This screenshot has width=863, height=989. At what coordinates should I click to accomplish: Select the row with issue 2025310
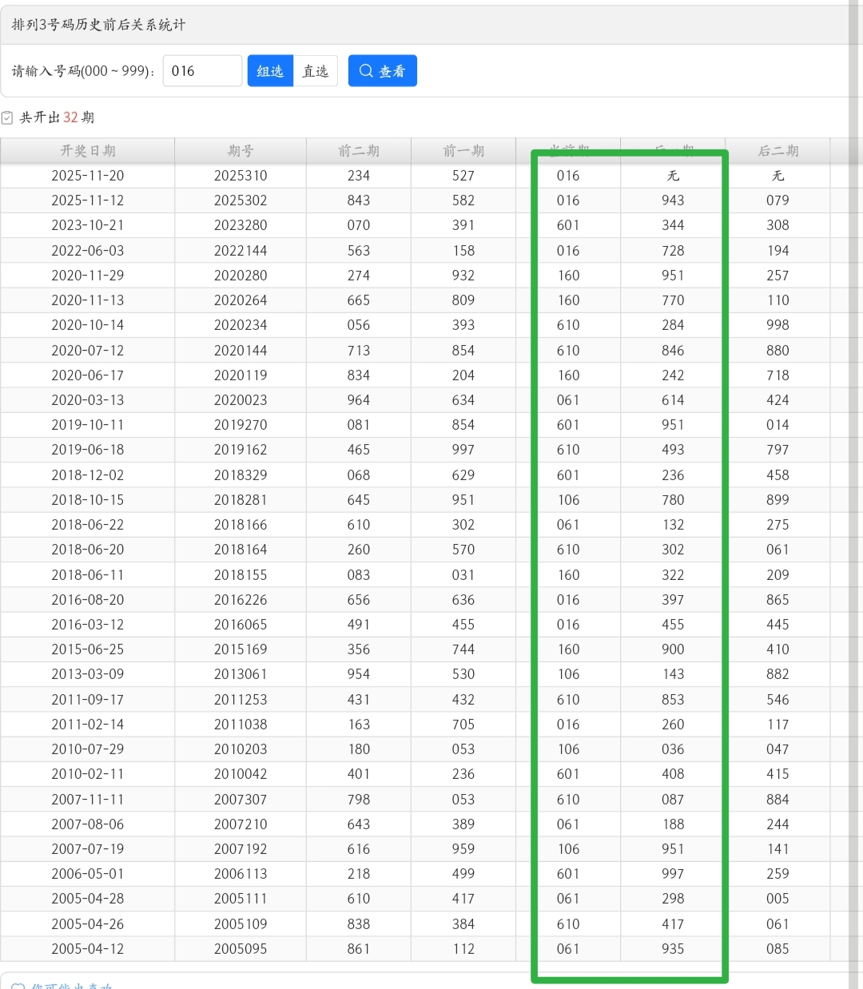tap(241, 176)
